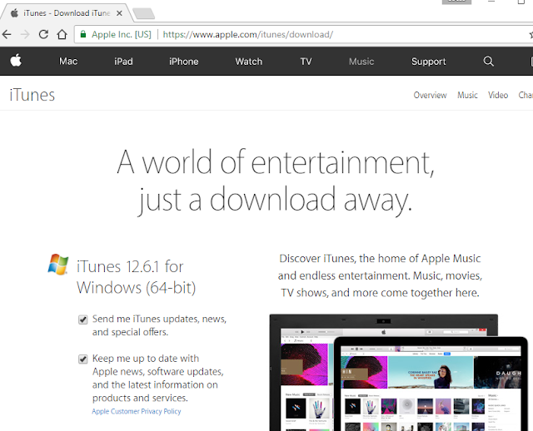Select the iTunes Download tab
This screenshot has width=533, height=431.
click(67, 13)
